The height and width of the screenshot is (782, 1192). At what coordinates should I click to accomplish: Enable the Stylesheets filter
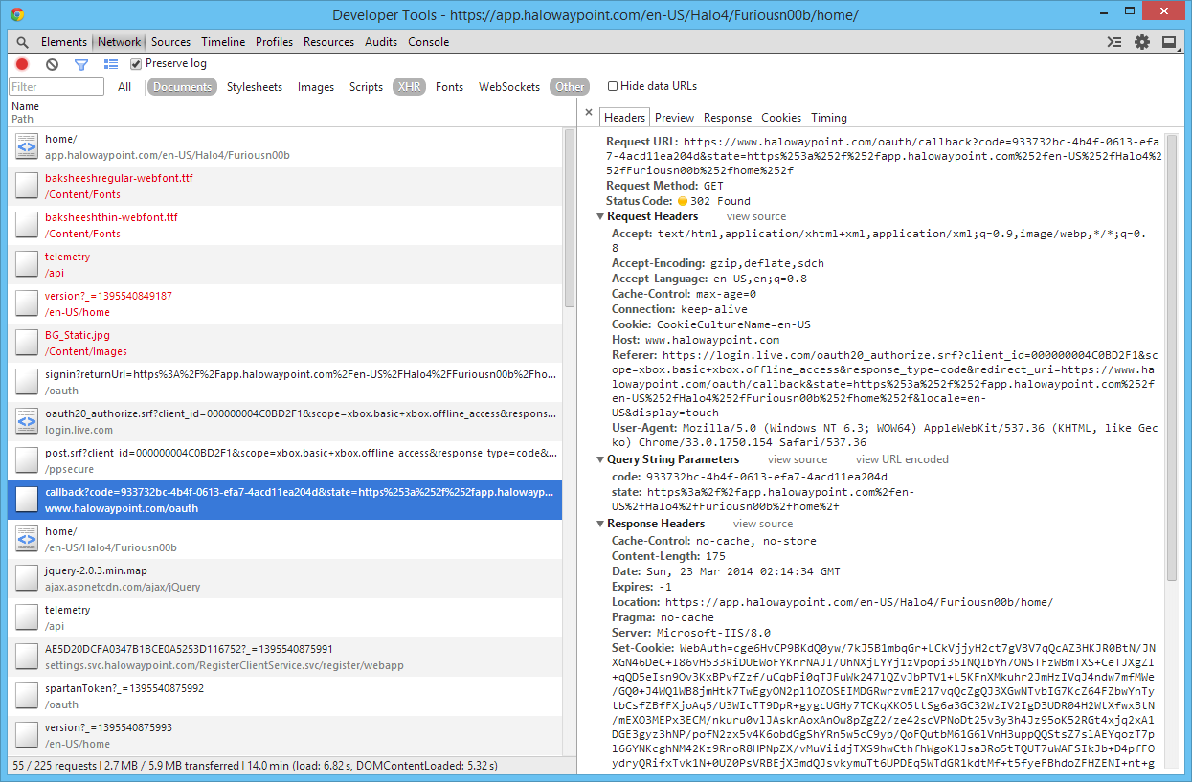tap(255, 87)
